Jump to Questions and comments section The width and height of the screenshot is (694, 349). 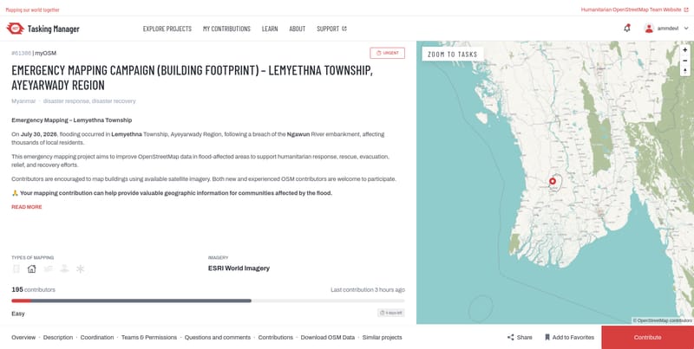(218, 337)
